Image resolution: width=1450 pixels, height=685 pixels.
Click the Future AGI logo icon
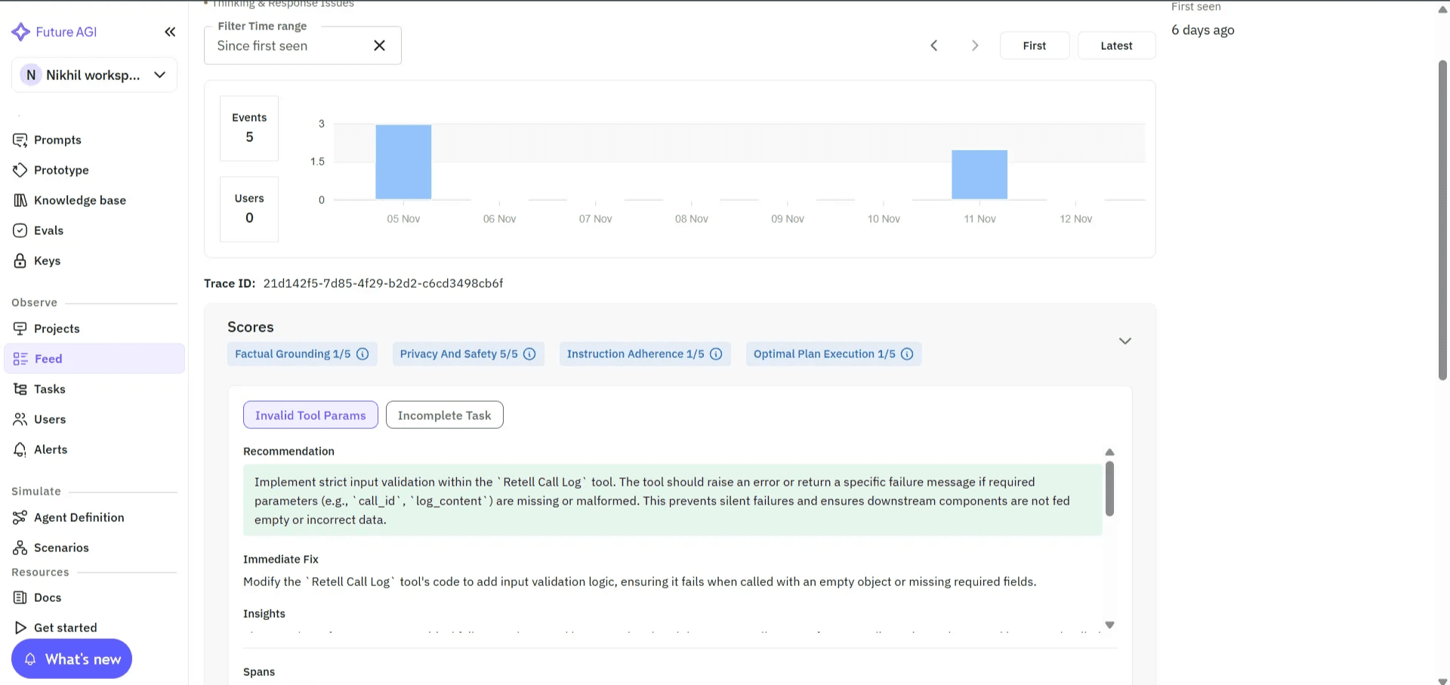pos(20,32)
